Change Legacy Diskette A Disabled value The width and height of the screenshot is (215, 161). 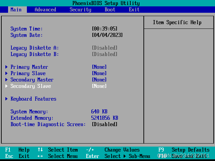(x=104, y=48)
